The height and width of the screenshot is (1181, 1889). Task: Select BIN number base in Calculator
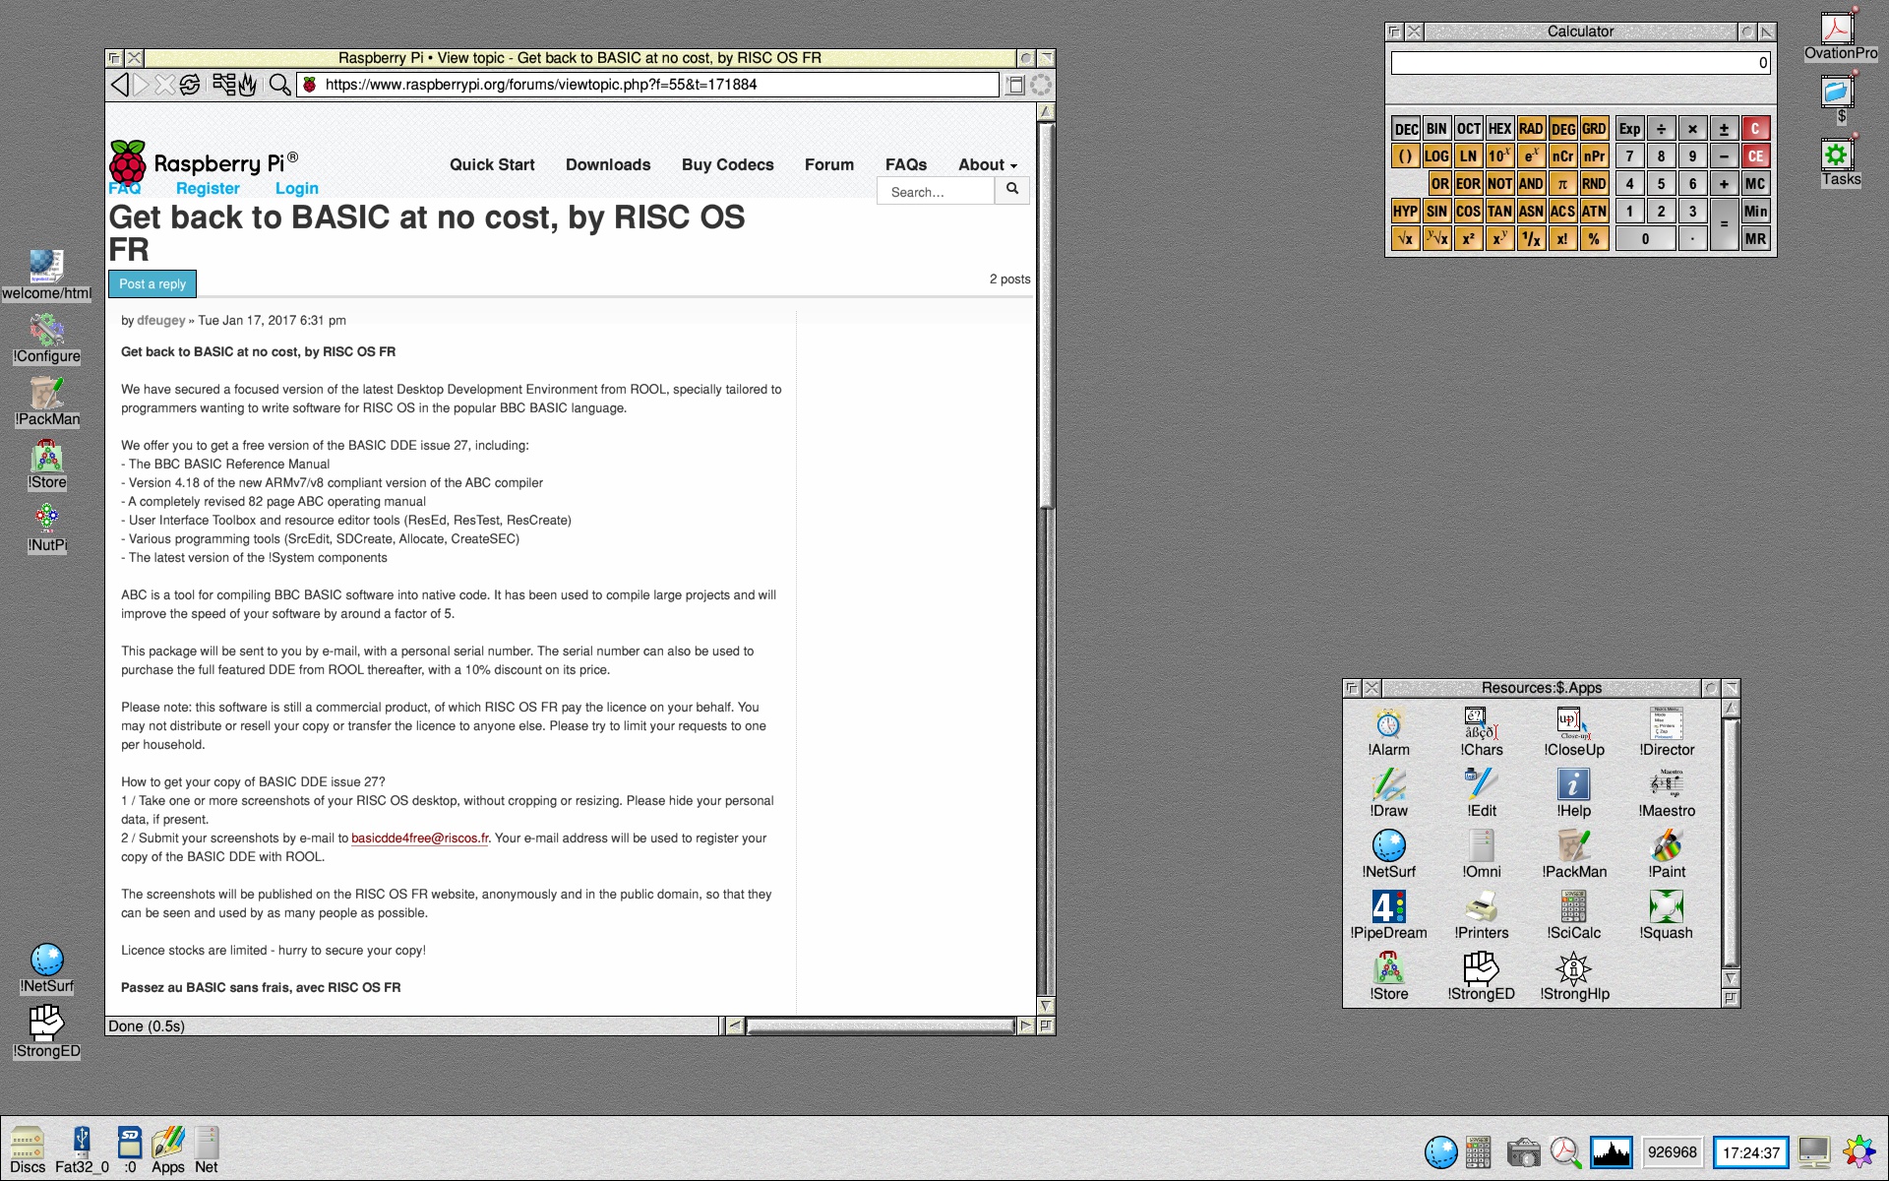pos(1436,129)
